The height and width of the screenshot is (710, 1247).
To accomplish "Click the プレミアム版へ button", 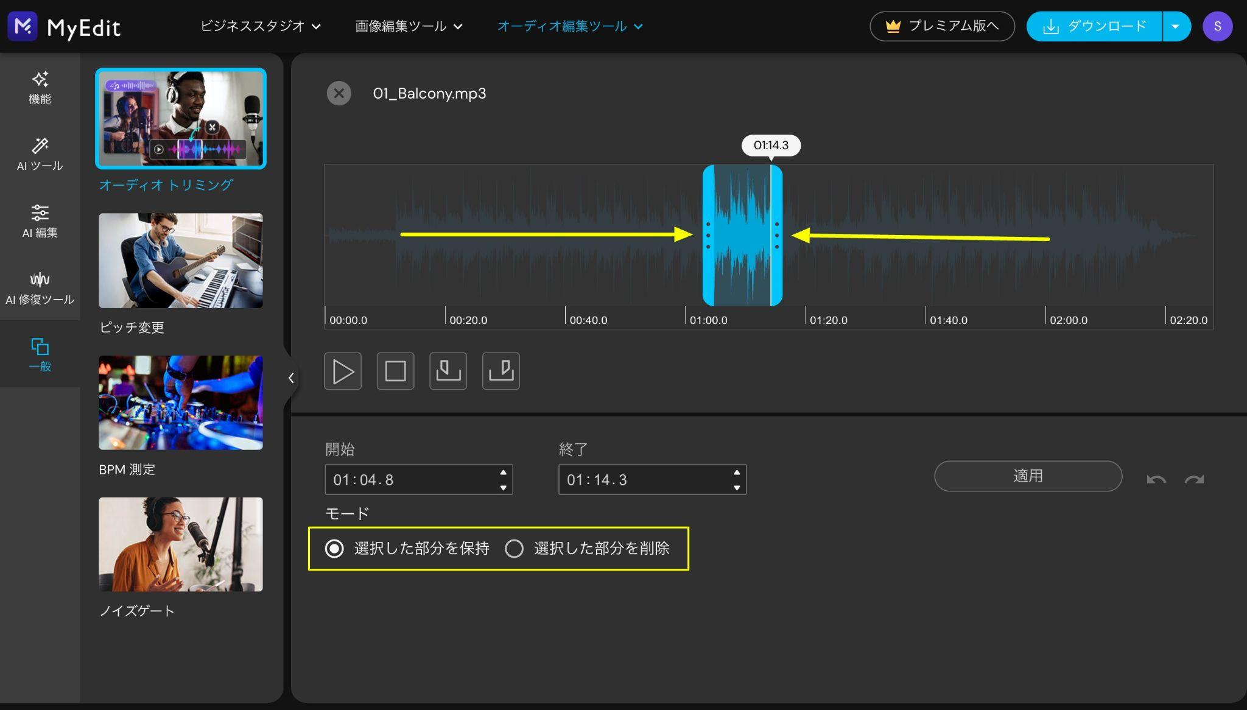I will [942, 26].
